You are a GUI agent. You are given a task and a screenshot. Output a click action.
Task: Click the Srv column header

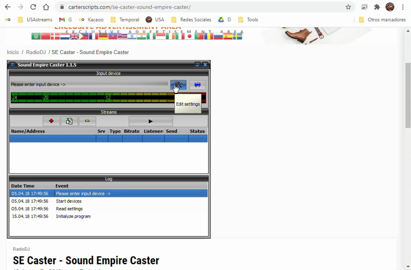tap(101, 131)
